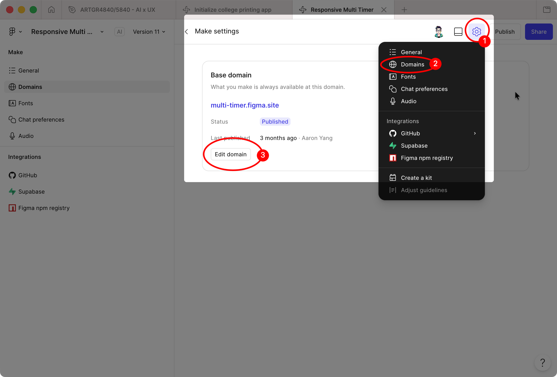The width and height of the screenshot is (557, 377).
Task: Select Domains in the left sidebar
Action: 87,87
